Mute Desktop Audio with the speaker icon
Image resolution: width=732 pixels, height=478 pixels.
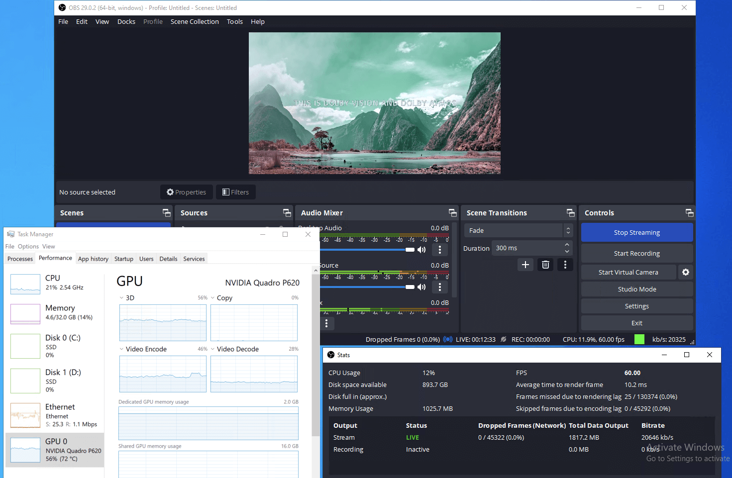point(421,250)
